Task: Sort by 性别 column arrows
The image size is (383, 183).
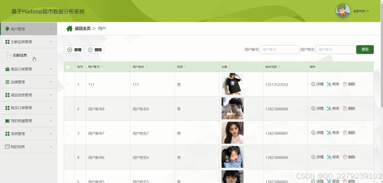Action: (185, 67)
